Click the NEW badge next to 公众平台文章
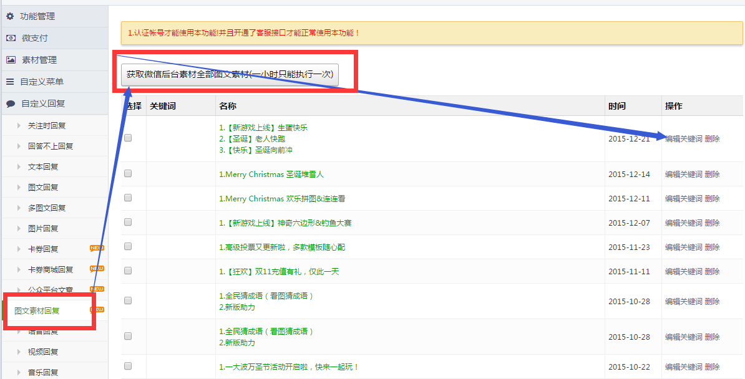This screenshot has height=379, width=745. point(97,289)
